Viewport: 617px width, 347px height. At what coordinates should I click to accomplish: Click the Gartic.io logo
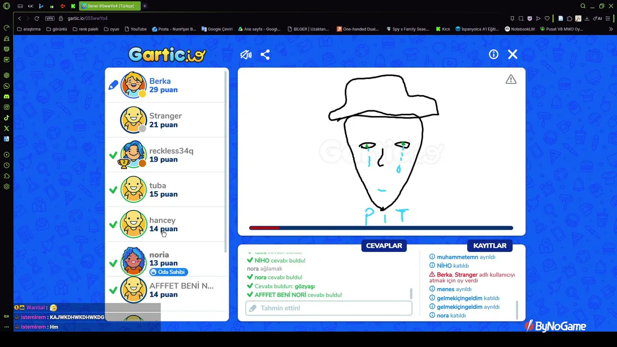(167, 54)
